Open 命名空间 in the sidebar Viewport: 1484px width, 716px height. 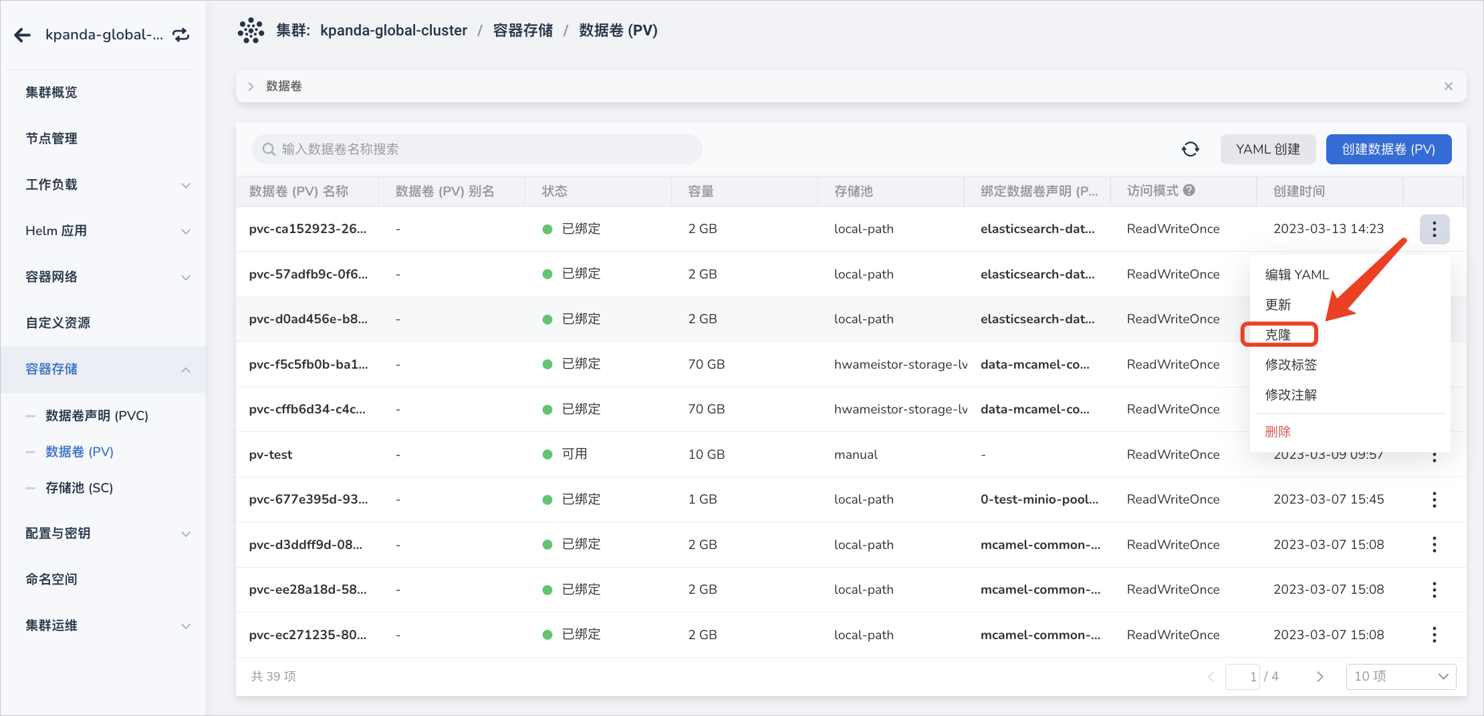coord(51,579)
